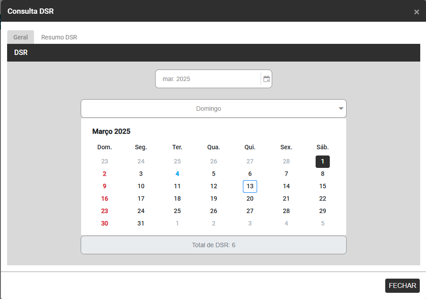
Task: Select day 20 in the calendar
Action: pos(250,199)
